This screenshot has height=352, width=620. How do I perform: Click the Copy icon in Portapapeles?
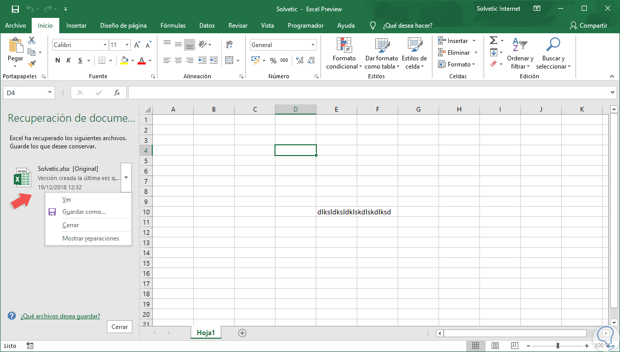[x=32, y=52]
